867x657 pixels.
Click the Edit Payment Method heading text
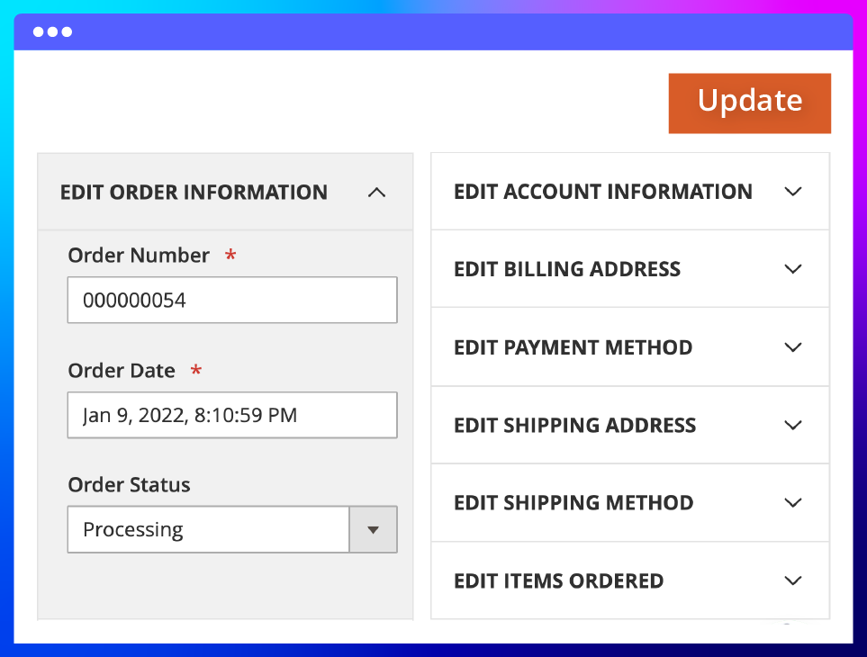[x=573, y=347]
